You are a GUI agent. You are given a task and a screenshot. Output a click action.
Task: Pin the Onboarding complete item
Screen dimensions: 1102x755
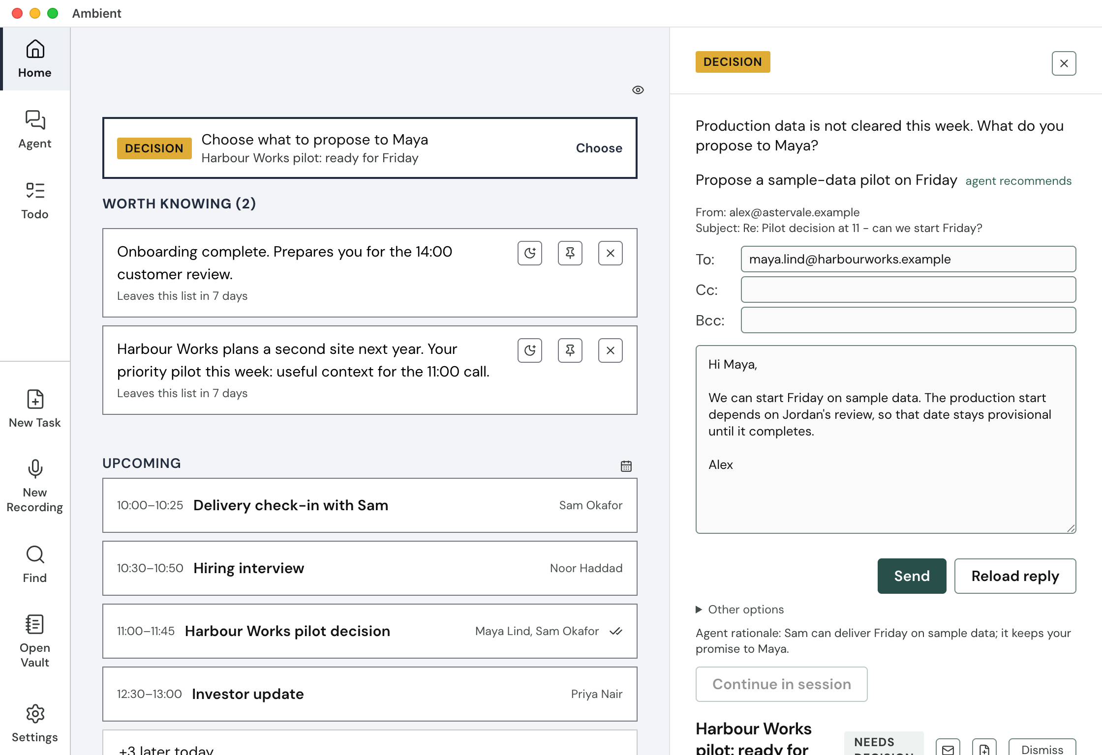570,253
